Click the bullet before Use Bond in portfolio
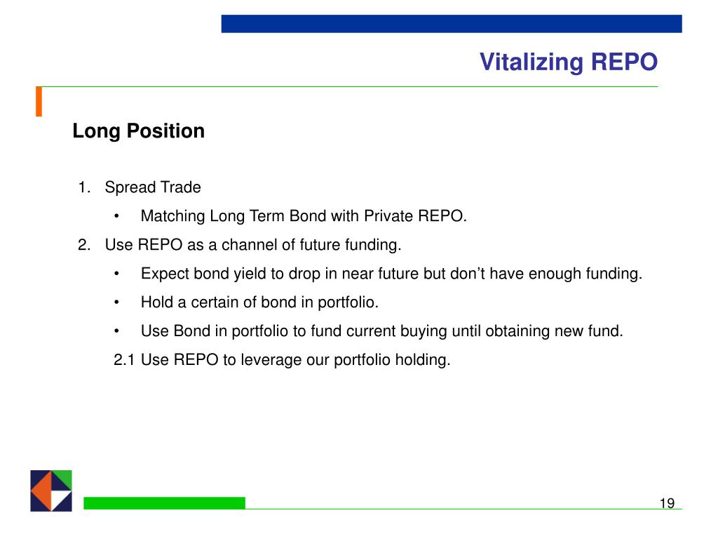This screenshot has width=718, height=539. click(x=117, y=331)
